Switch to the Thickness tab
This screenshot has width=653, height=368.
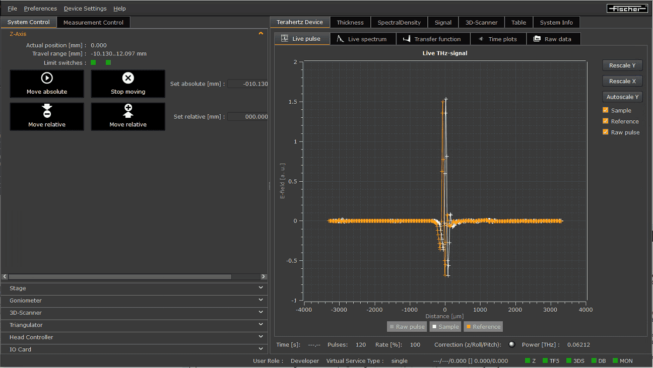pos(350,22)
